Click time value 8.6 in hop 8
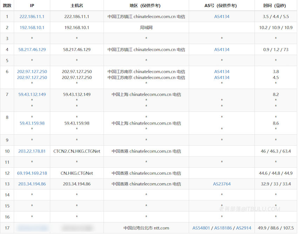This screenshot has height=234, width=298. click(276, 123)
